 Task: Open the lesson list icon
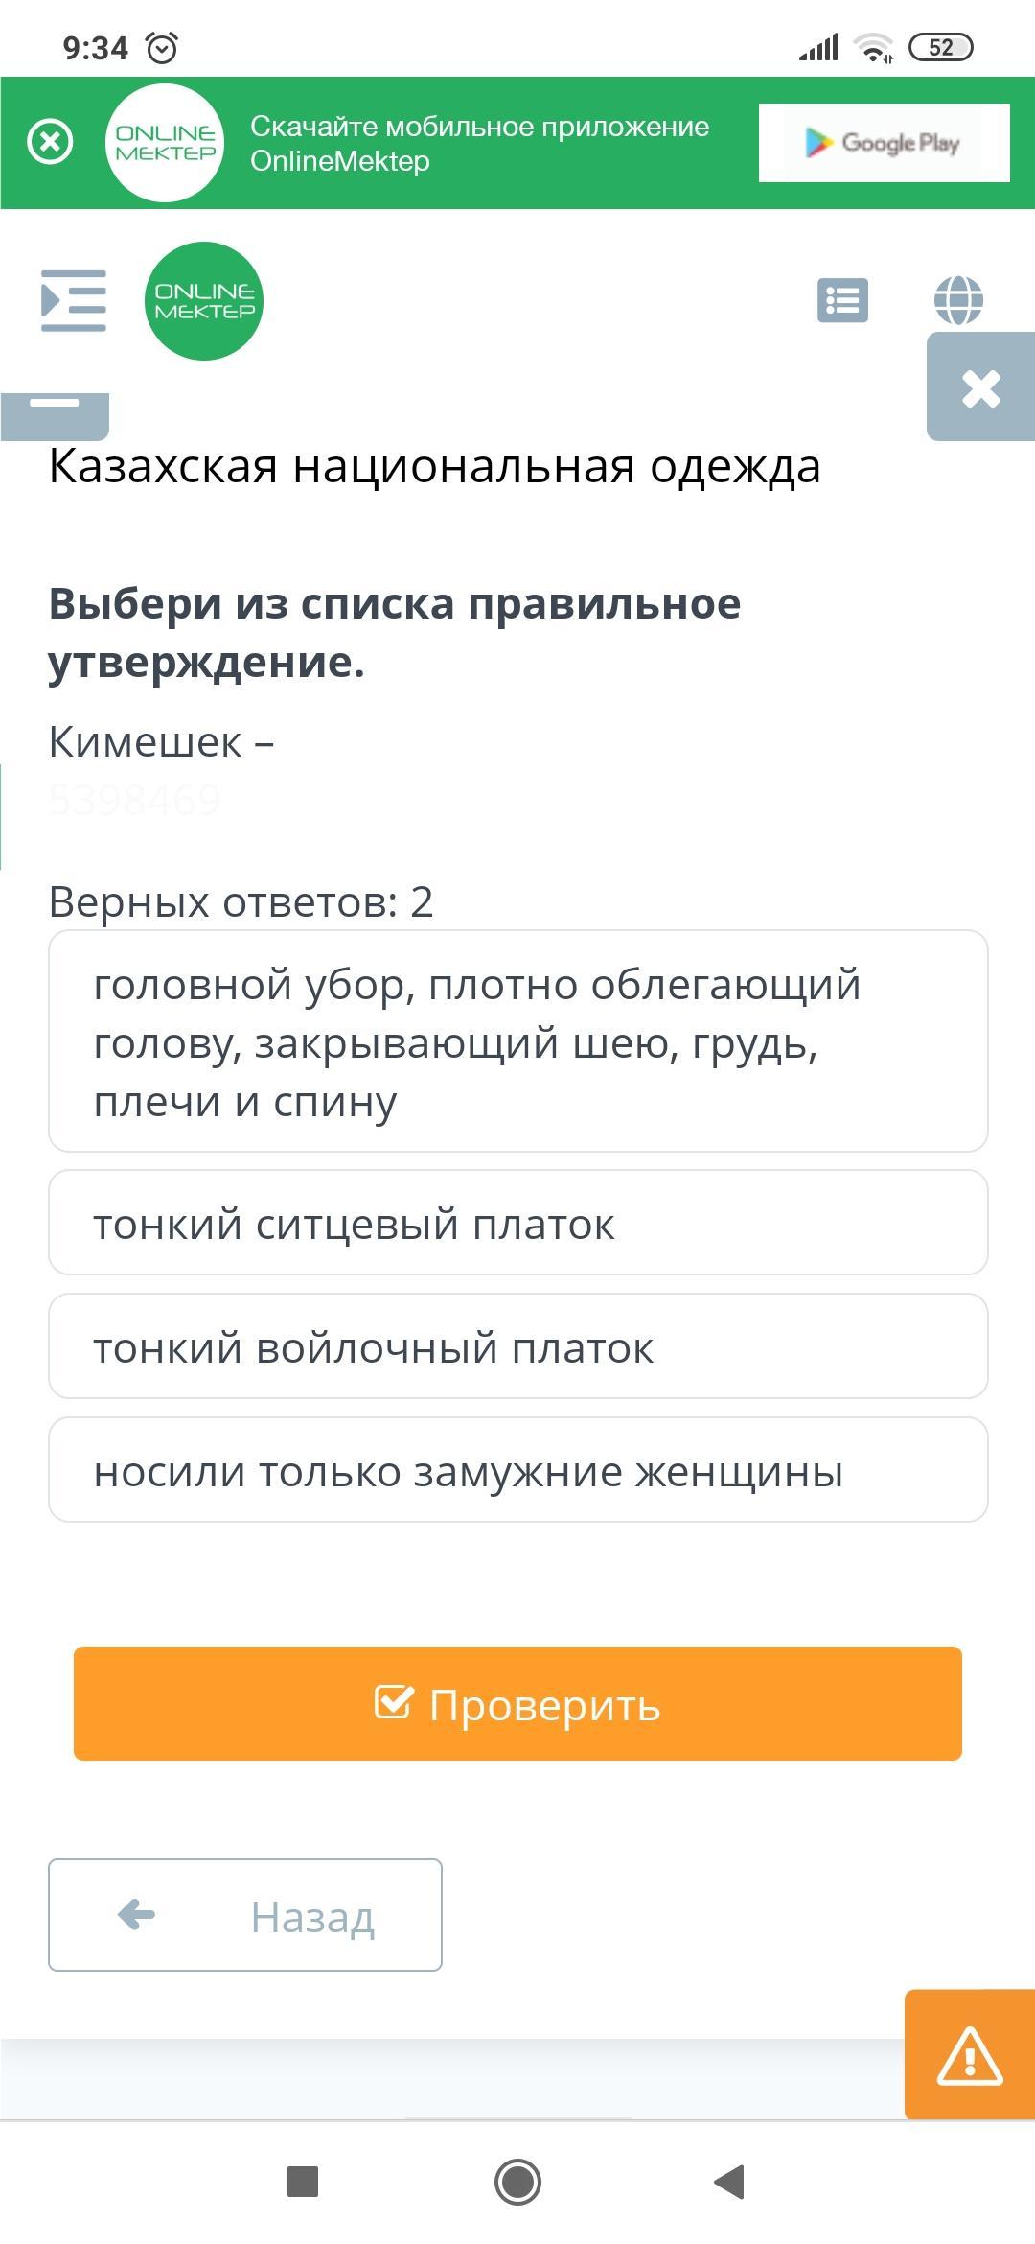click(x=842, y=301)
